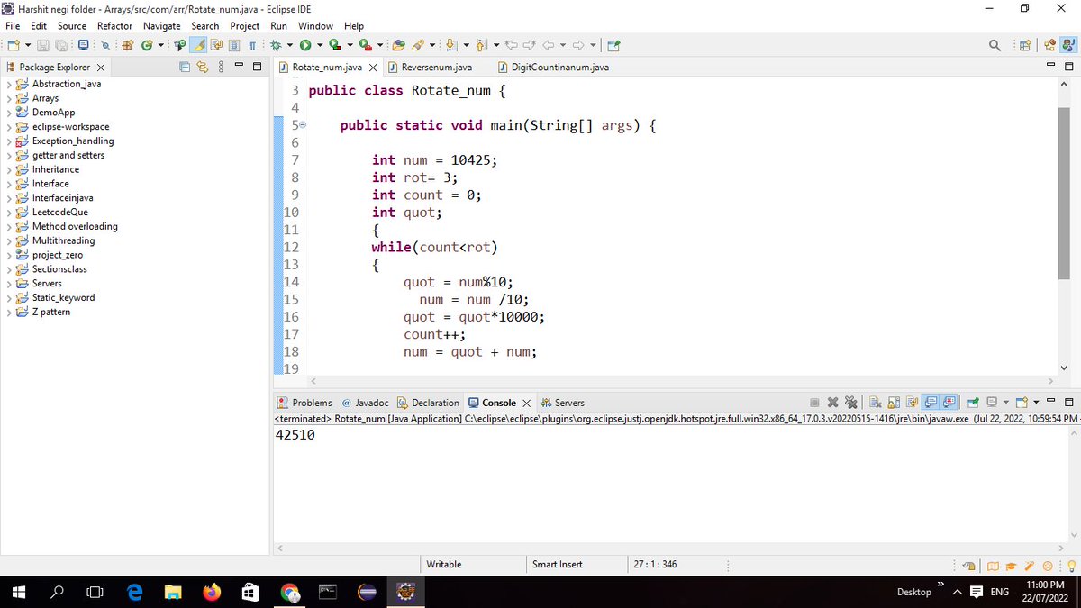Collapse All in Package Explorer
Viewport: 1081px width, 608px height.
(185, 67)
